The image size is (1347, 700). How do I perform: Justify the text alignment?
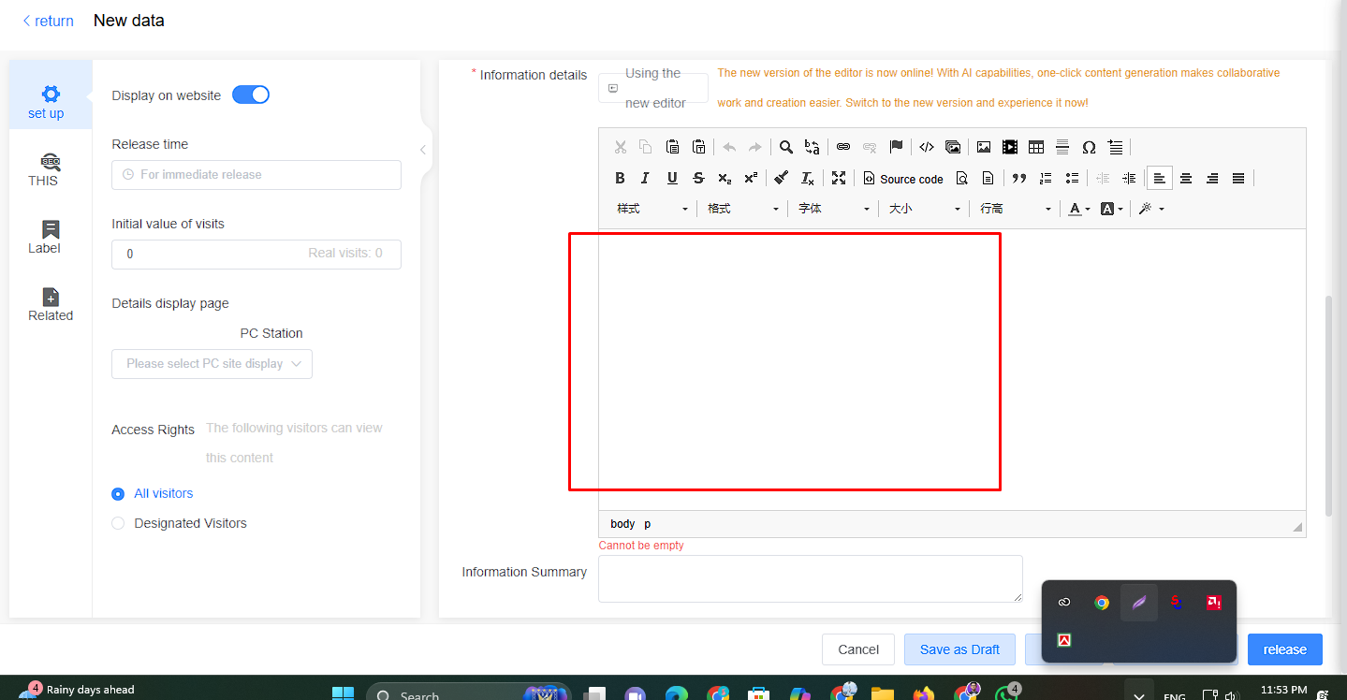(x=1238, y=178)
